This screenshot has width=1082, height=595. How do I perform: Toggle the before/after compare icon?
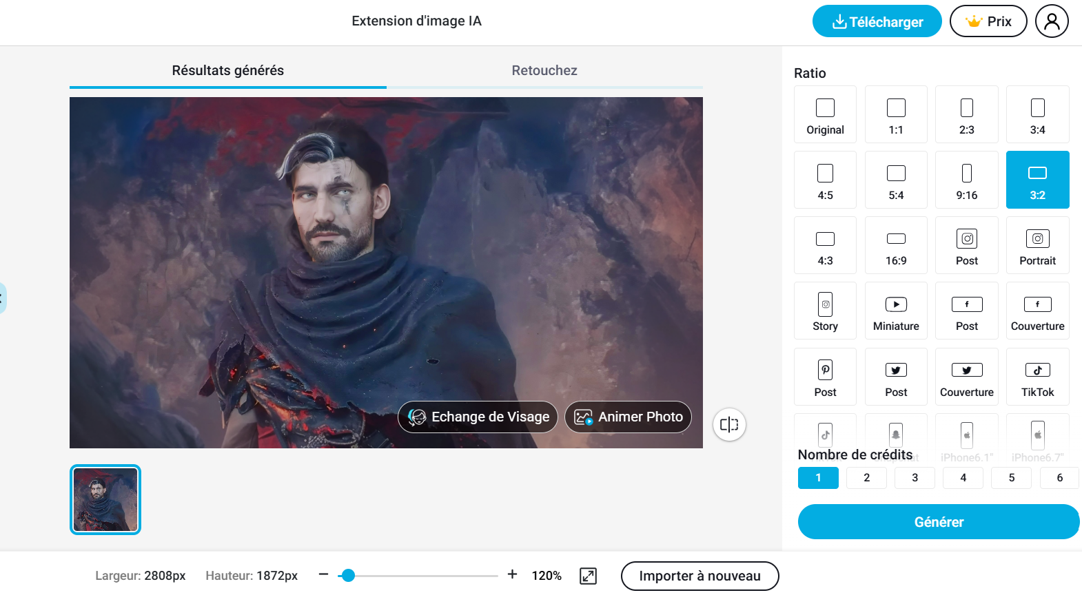729,424
